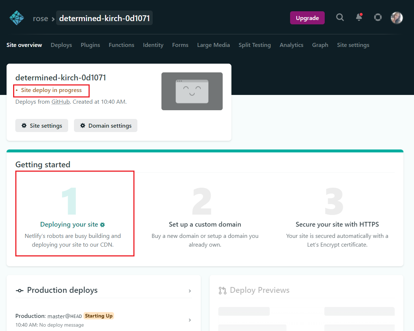Open the Analytics tab
The image size is (414, 331).
[x=292, y=45]
